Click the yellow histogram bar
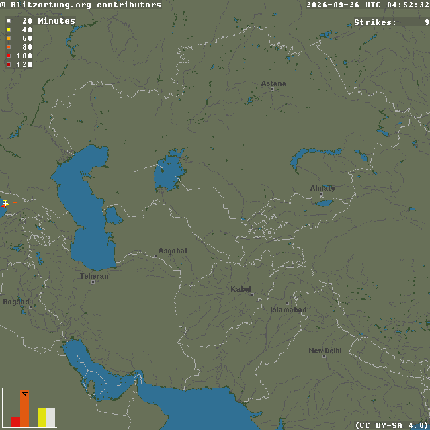Screen dimensions: 430x430 [42, 417]
